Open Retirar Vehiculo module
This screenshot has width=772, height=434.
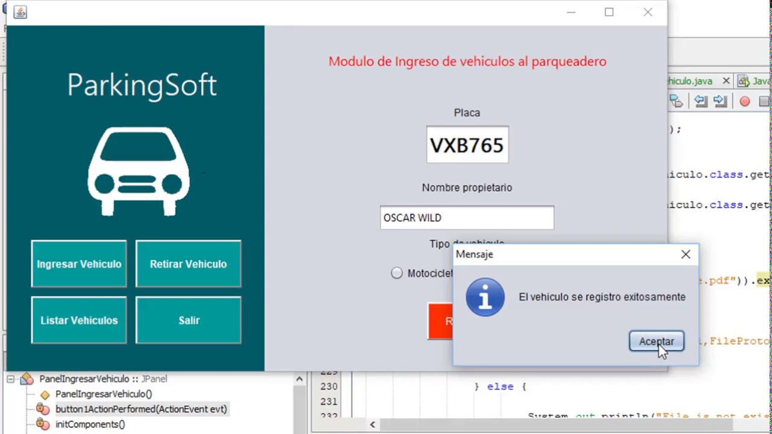(188, 264)
